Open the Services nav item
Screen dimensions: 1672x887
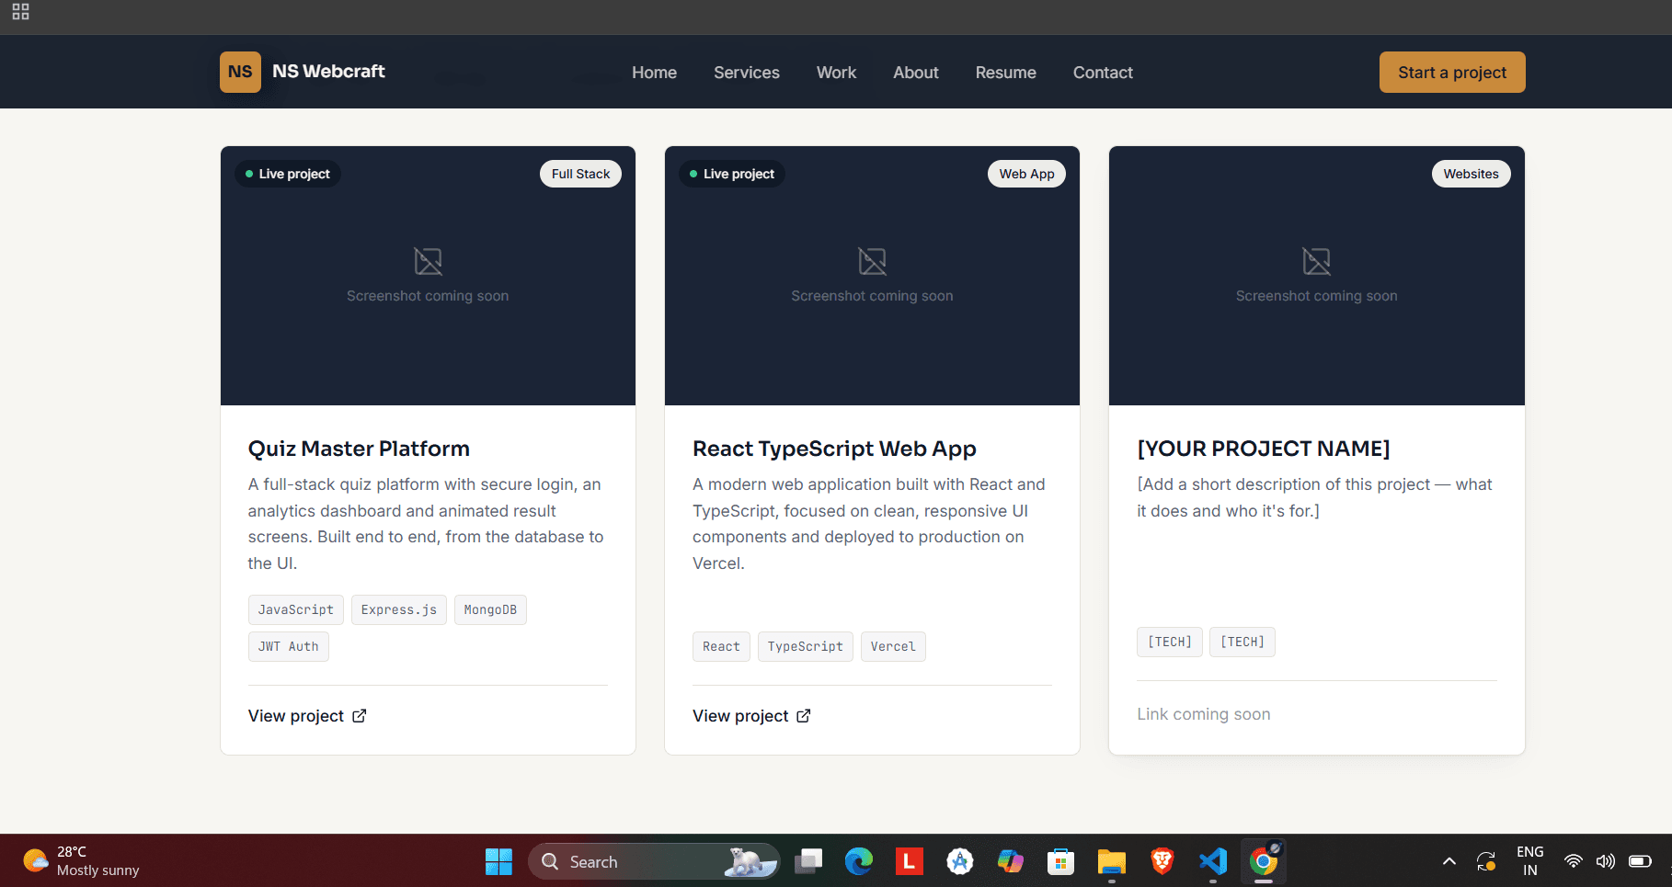[x=746, y=73]
